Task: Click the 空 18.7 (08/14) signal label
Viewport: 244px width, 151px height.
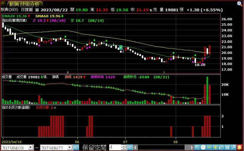Action: point(87,20)
